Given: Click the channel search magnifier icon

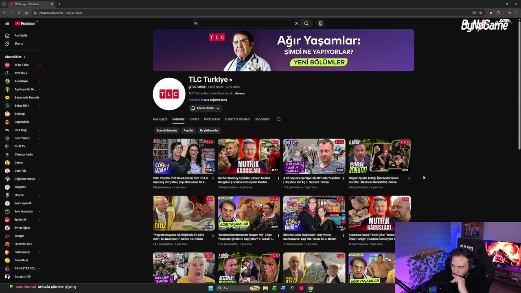Looking at the screenshot, I should tap(279, 119).
